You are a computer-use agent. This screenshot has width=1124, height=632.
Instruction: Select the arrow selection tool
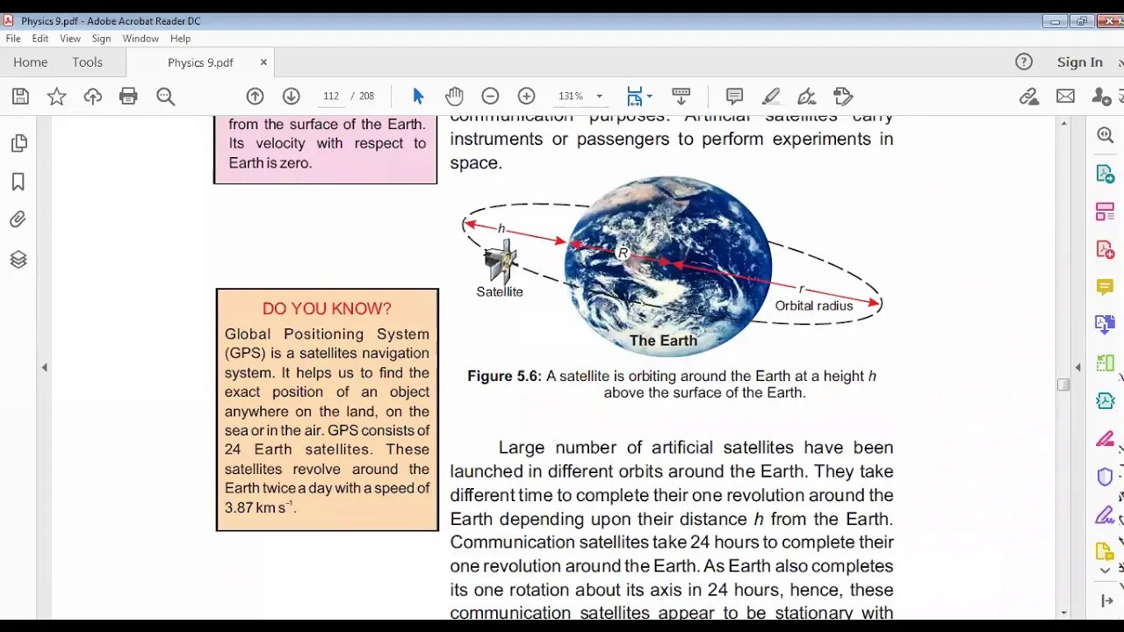418,97
